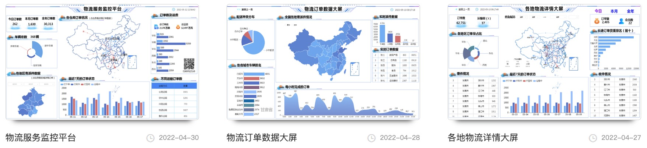Click the 物流订单数据大屏 title link
Viewport: 647px width, 148px height.
click(262, 138)
